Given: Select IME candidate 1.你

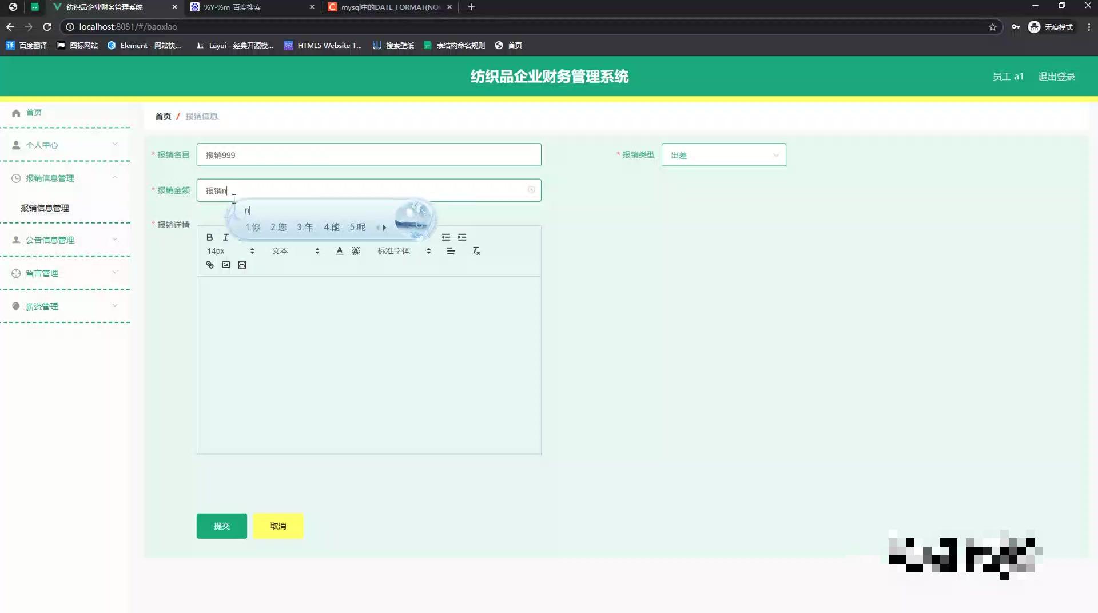Looking at the screenshot, I should tap(253, 228).
